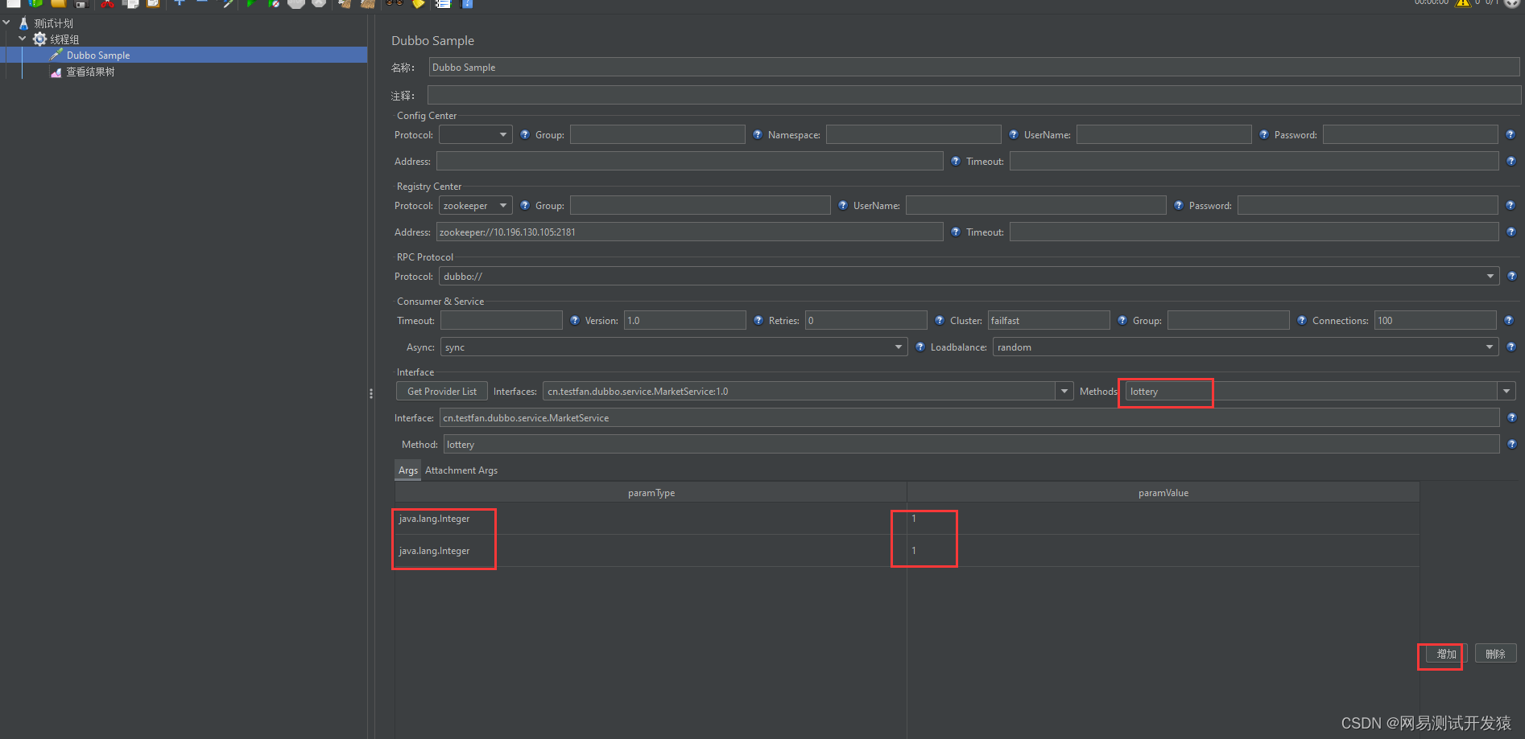Viewport: 1525px width, 739px height.
Task: Expand the Interfaces MarketService combo box
Action: point(1064,392)
